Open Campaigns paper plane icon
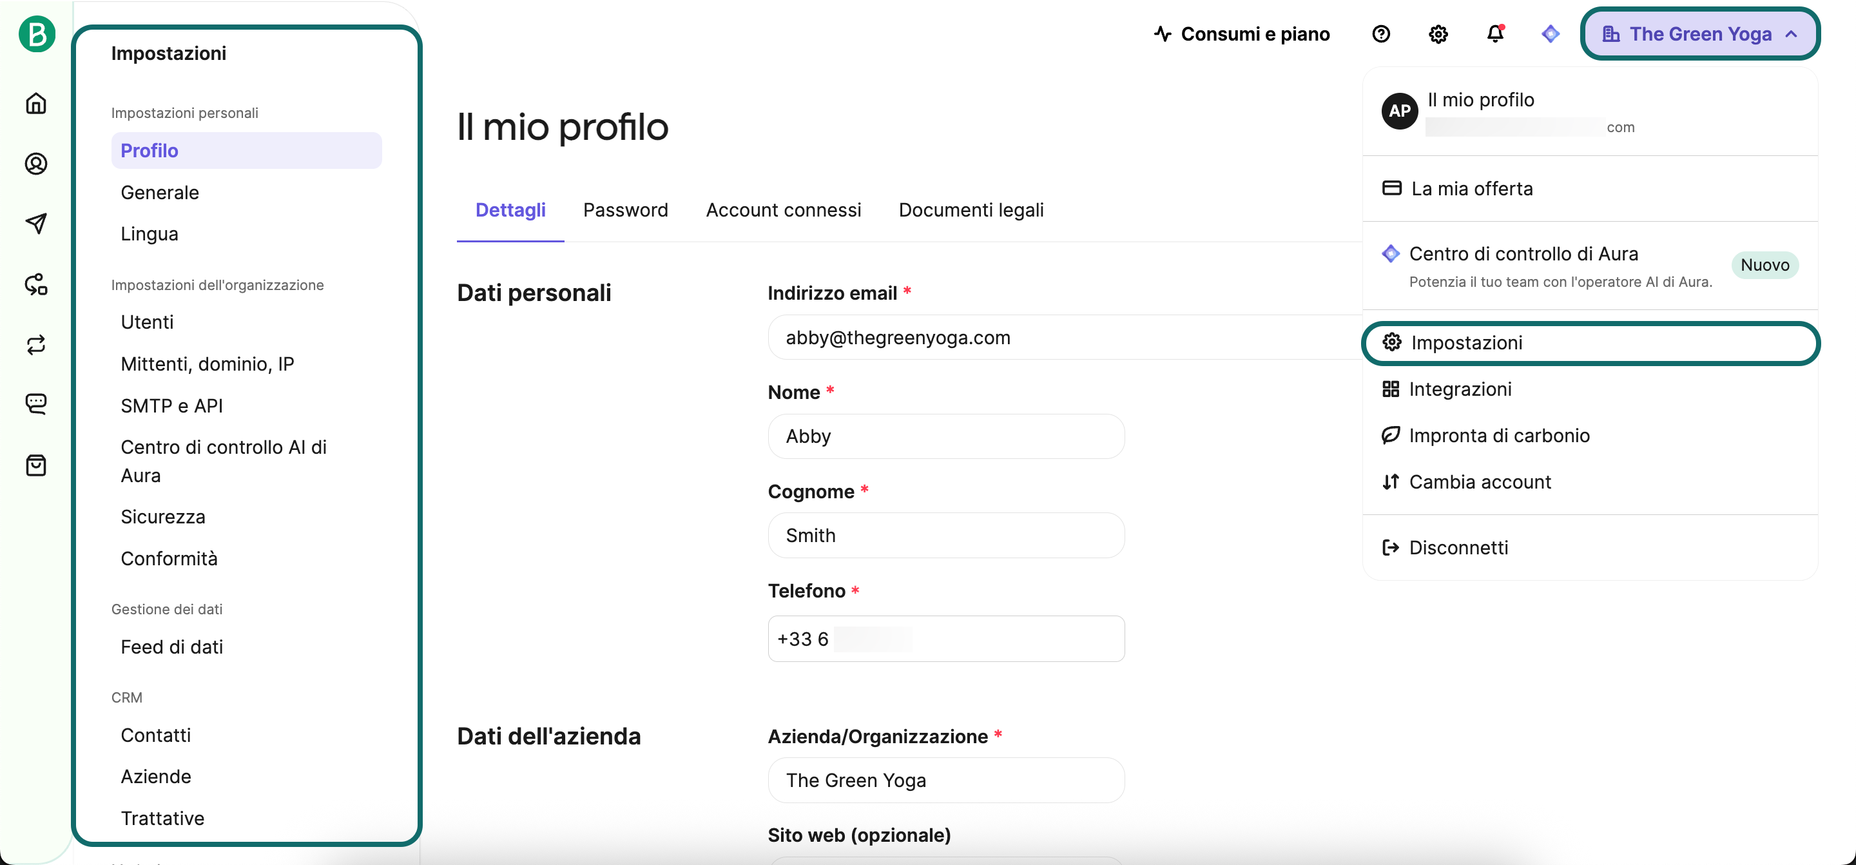 click(36, 224)
